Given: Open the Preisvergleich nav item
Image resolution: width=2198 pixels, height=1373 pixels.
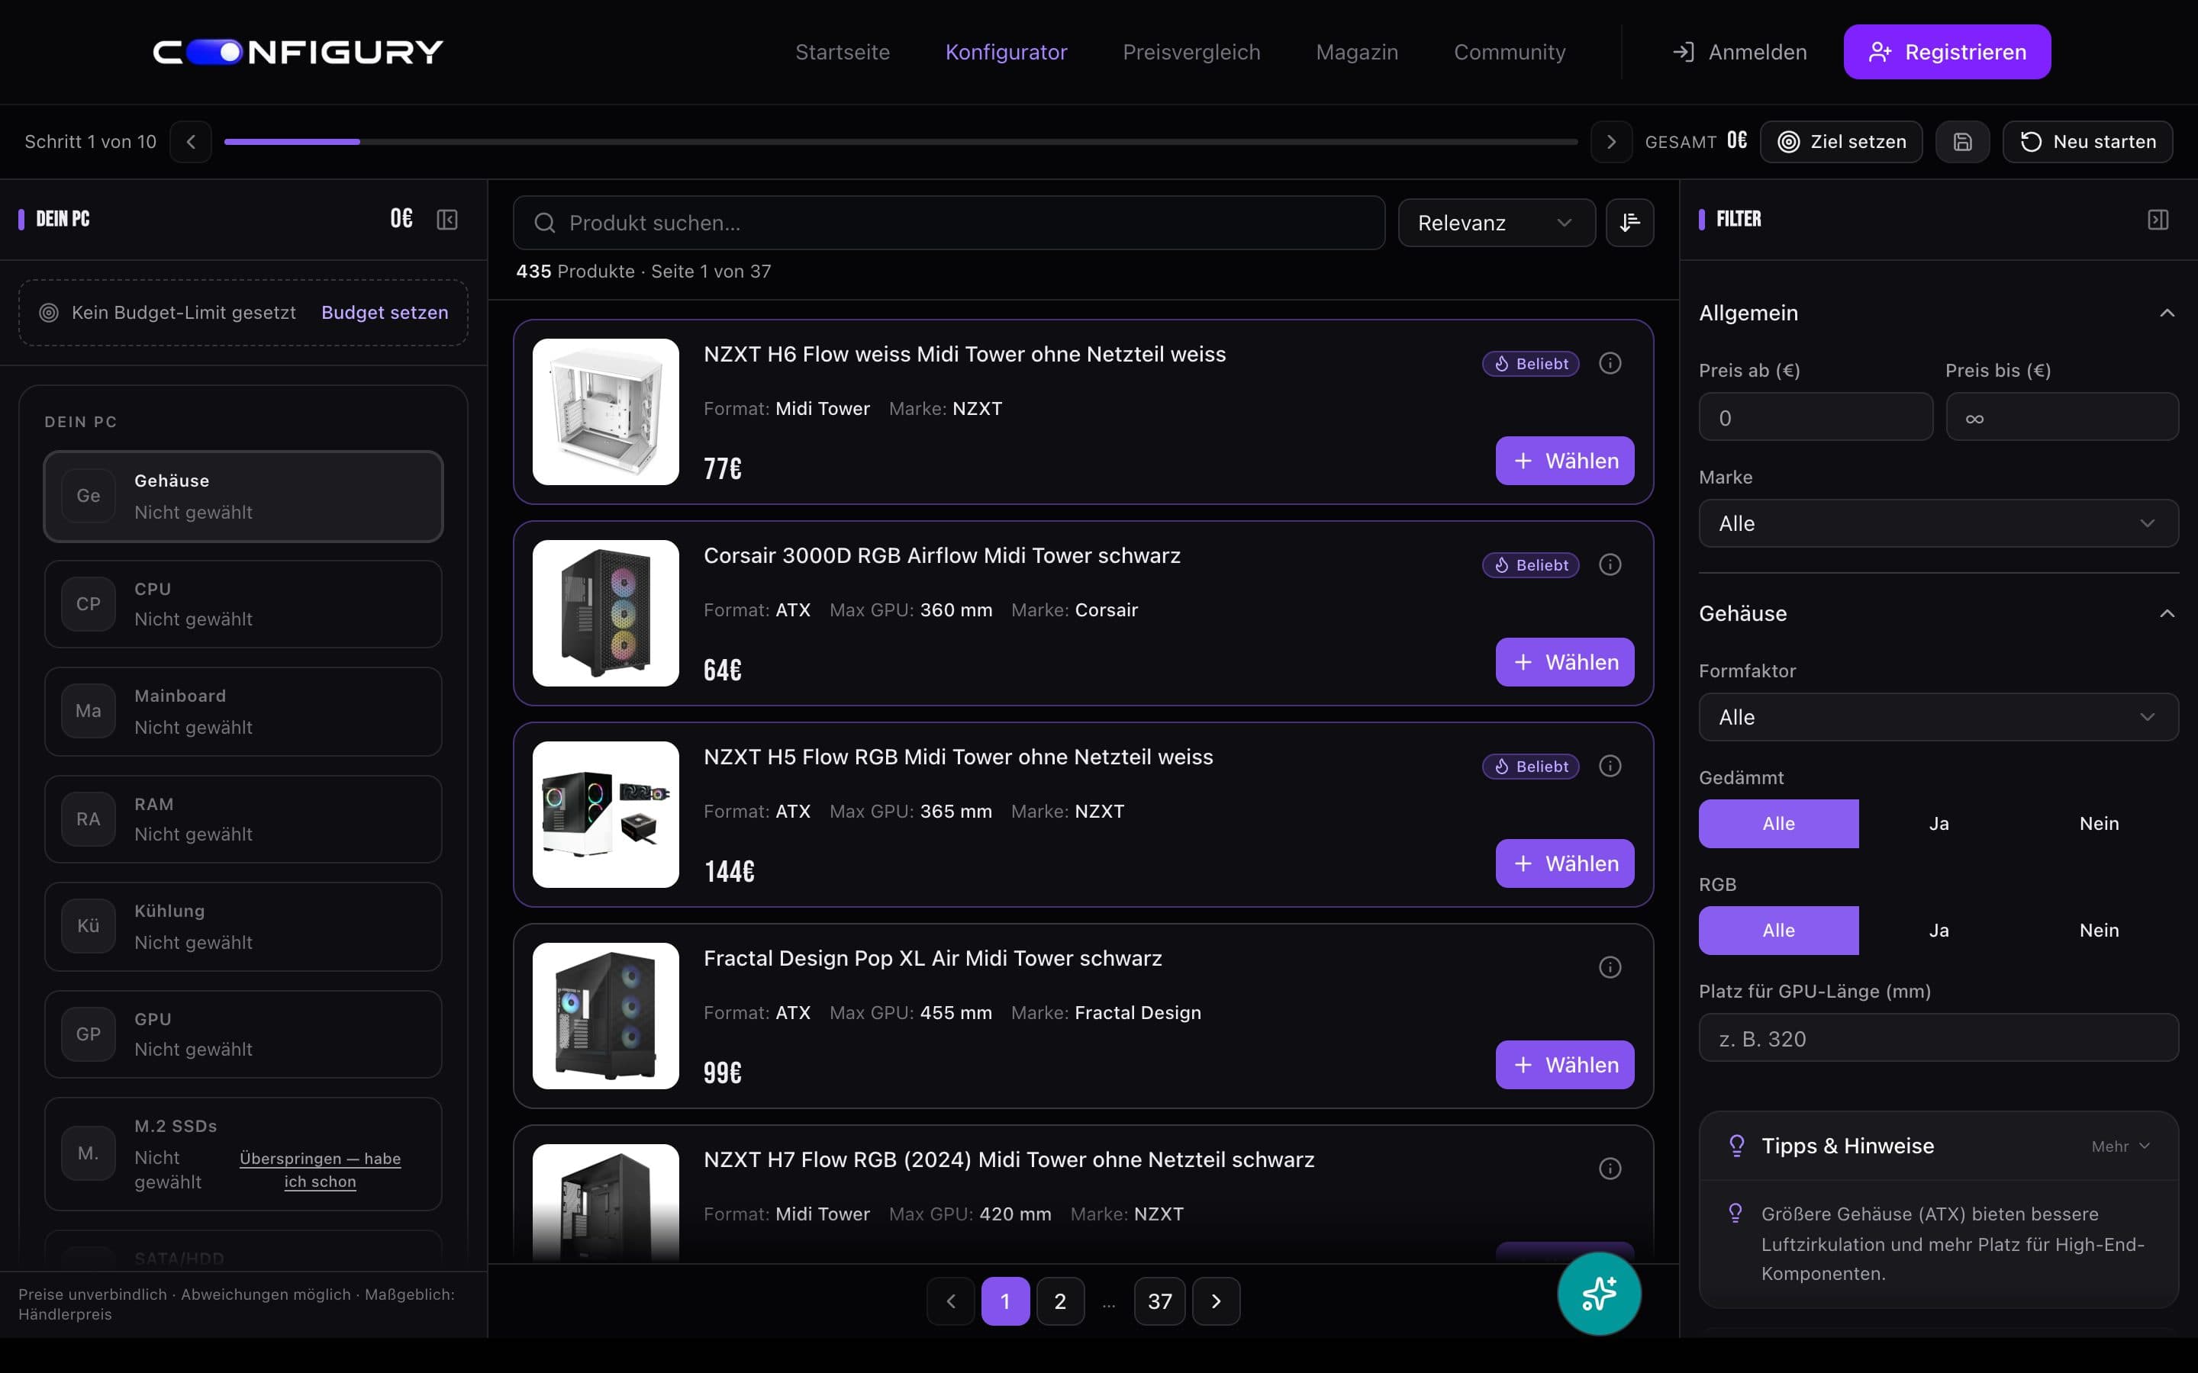Looking at the screenshot, I should click(1191, 52).
